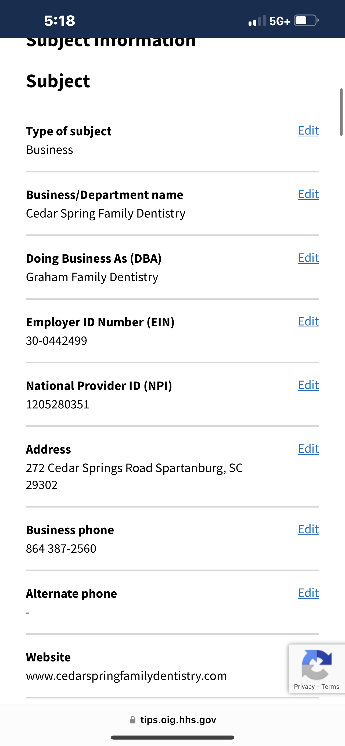Edit the Address entry
Screen dimensions: 345x746
(308, 449)
